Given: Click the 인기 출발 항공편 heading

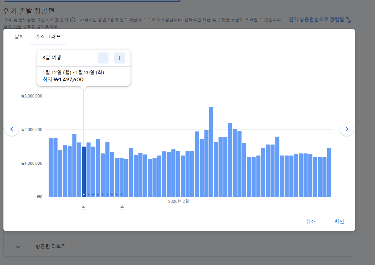Looking at the screenshot, I should pyautogui.click(x=29, y=11).
